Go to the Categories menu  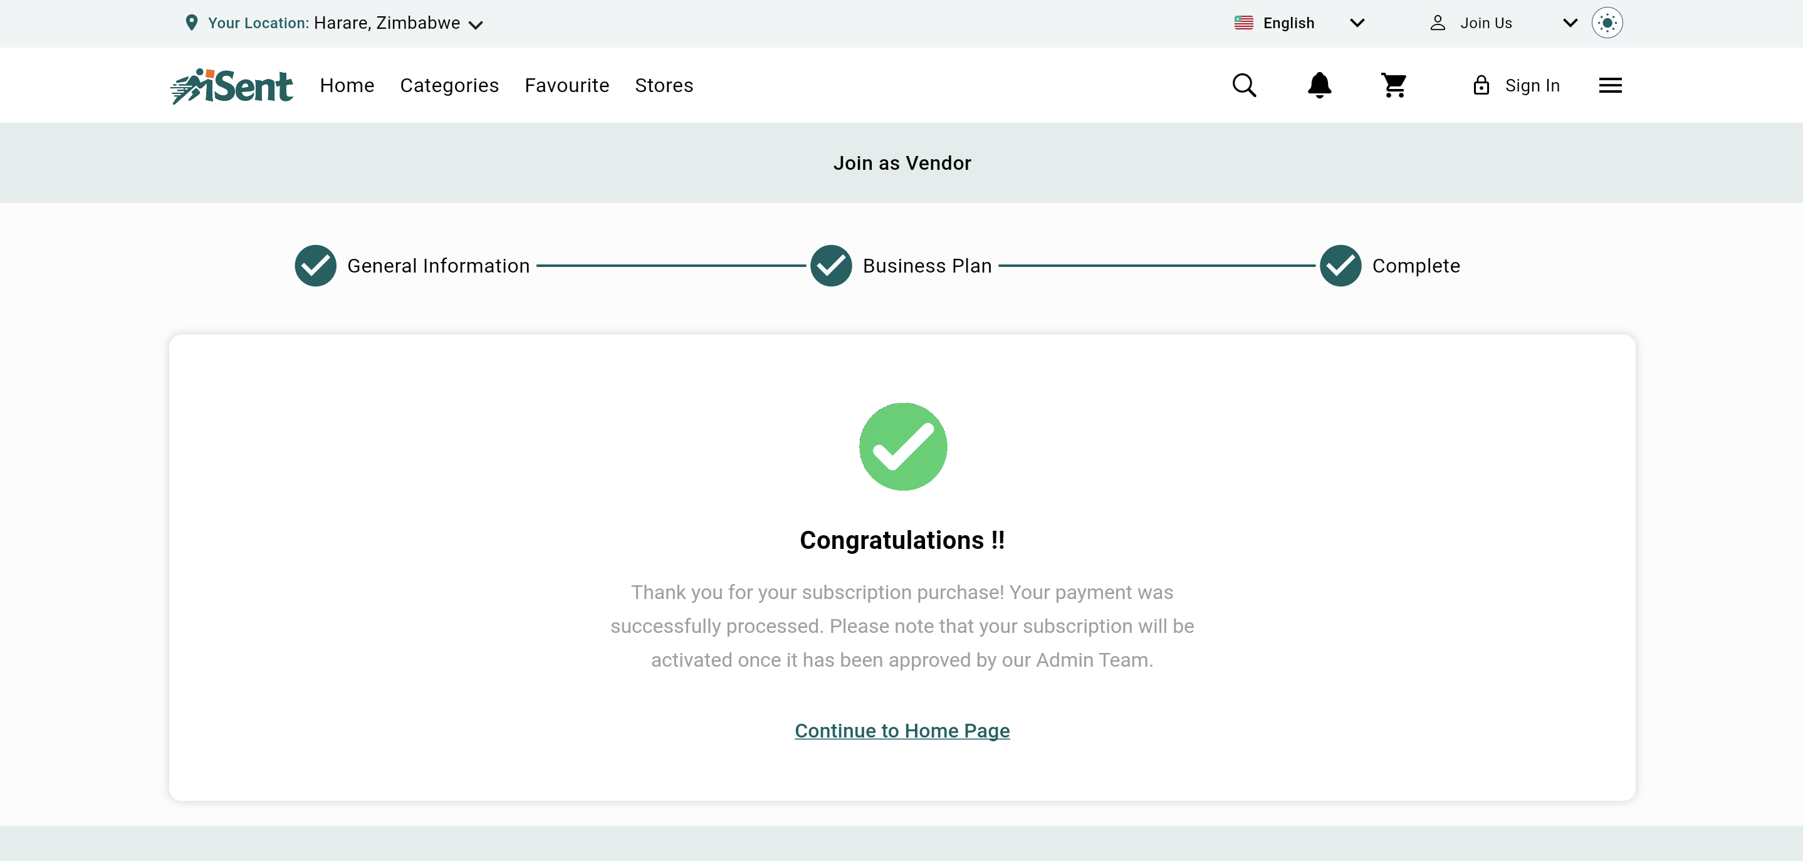(x=449, y=85)
